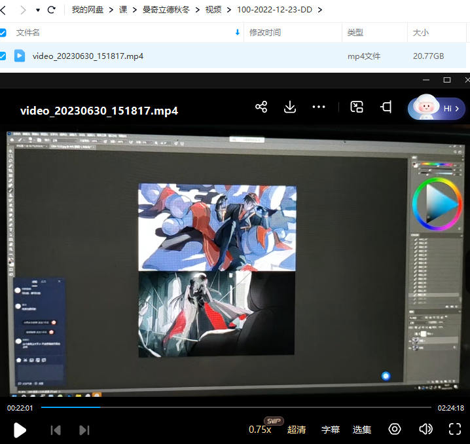Go to the previous video

click(56, 430)
